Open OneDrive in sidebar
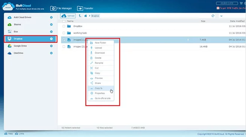The image size is (246, 137). pos(18,53)
